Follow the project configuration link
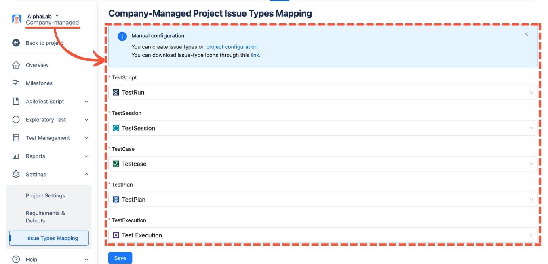Screen dimensions: 548x264 click(x=232, y=47)
